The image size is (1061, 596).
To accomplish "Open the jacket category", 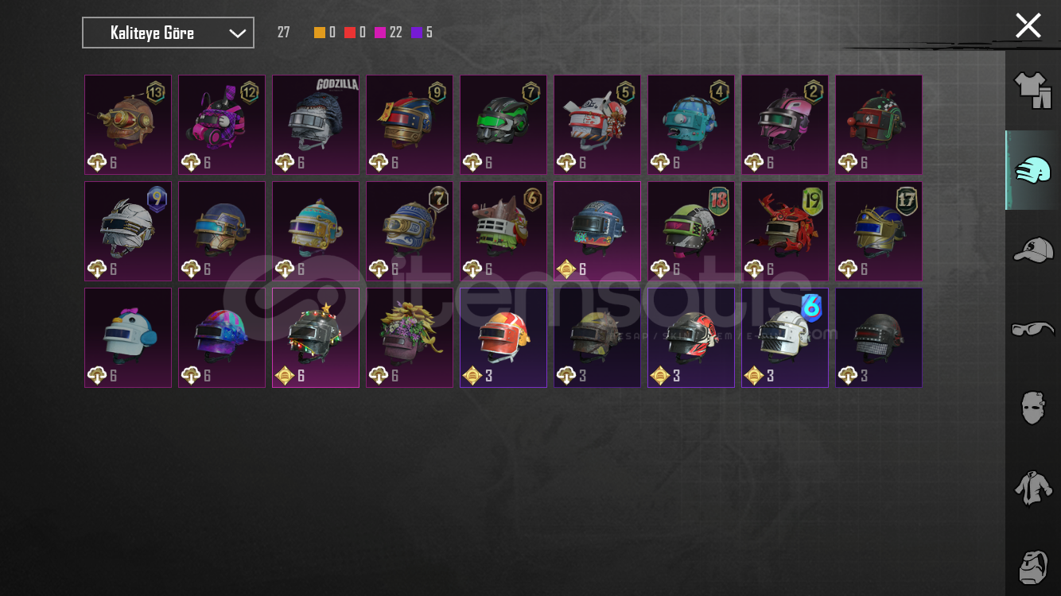I will point(1032,487).
